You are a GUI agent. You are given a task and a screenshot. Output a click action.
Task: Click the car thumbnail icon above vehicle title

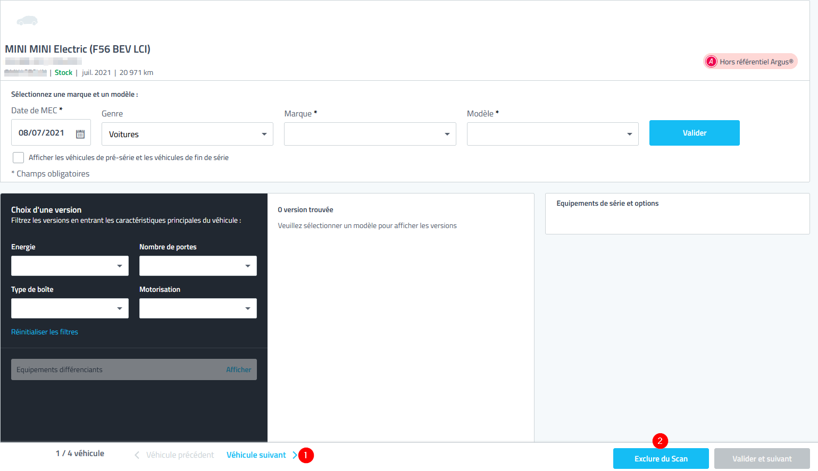(x=27, y=21)
